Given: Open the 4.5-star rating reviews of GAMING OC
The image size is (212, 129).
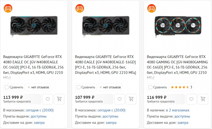Looking at the screenshot, I should (x=181, y=87).
